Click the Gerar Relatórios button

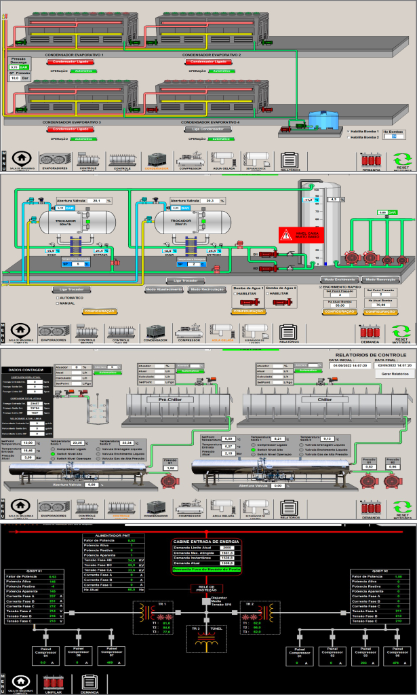pyautogui.click(x=396, y=374)
